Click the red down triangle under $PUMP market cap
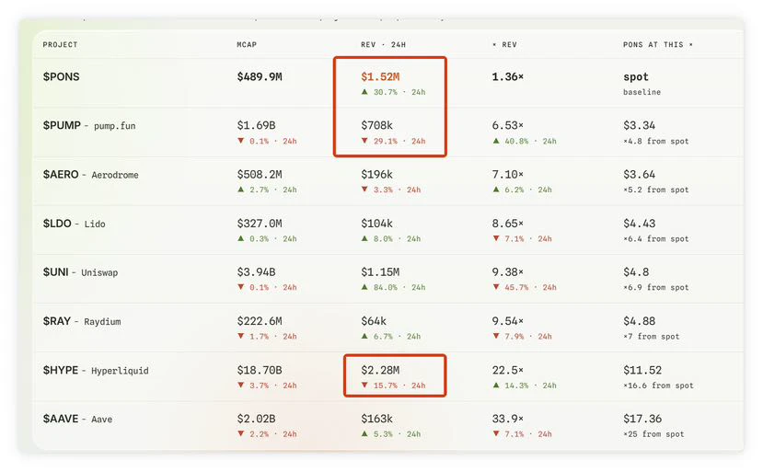This screenshot has height=472, width=763. click(240, 141)
